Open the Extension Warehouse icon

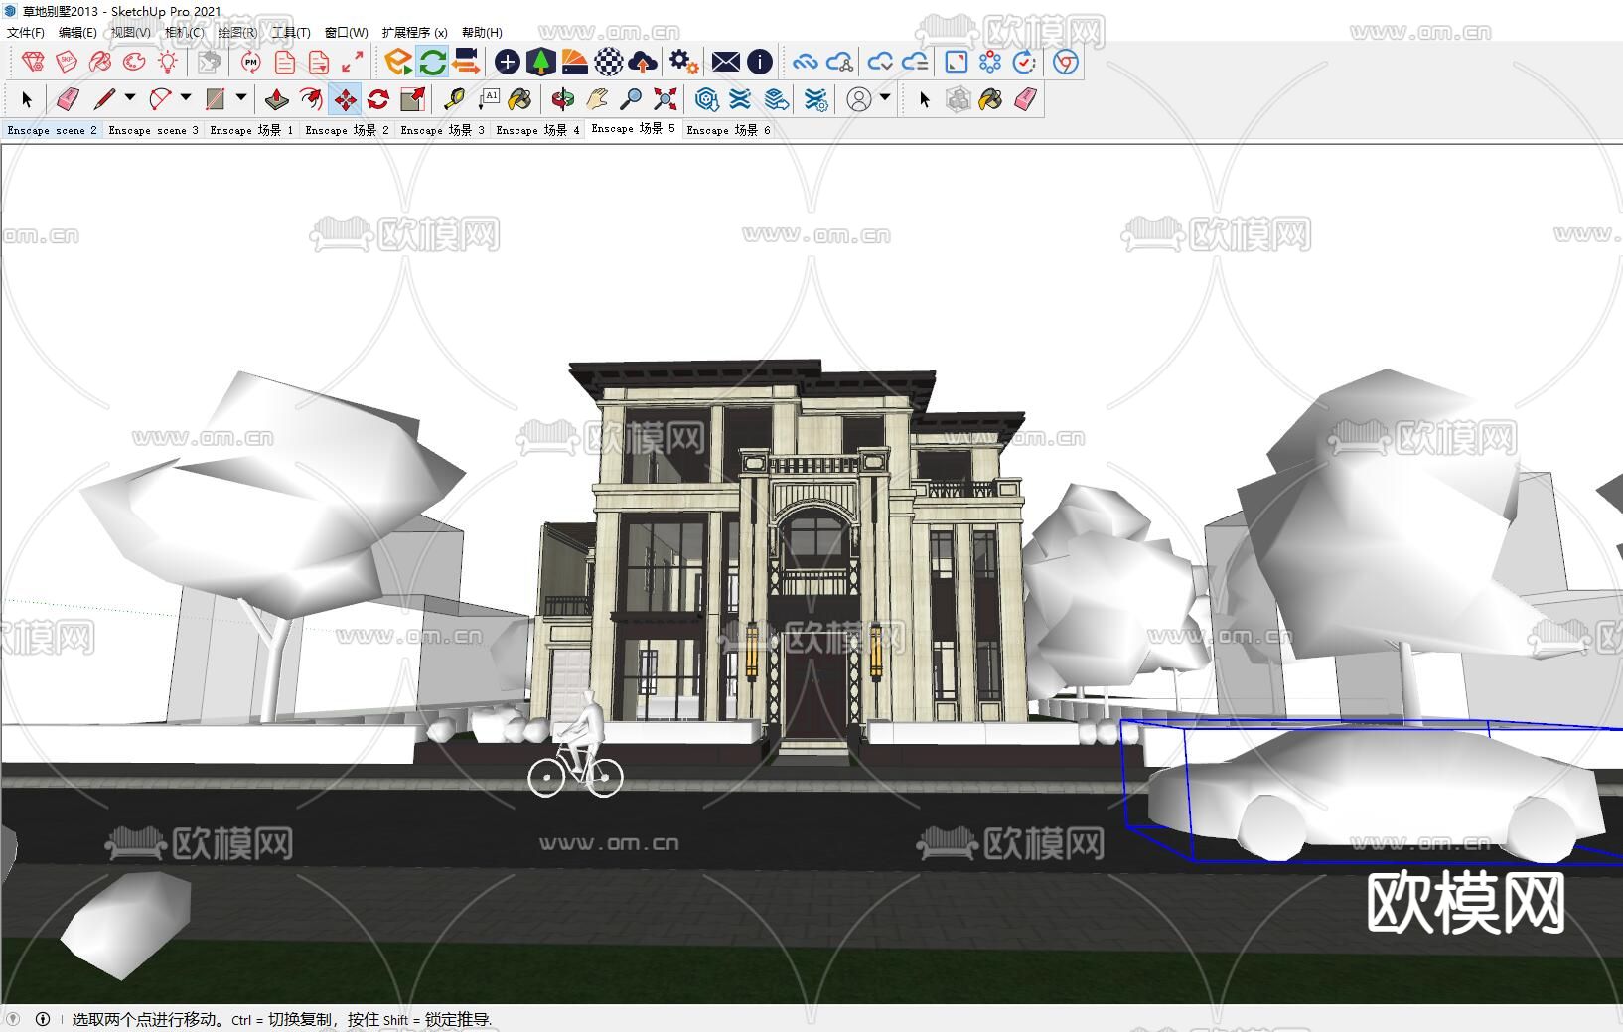[x=740, y=99]
